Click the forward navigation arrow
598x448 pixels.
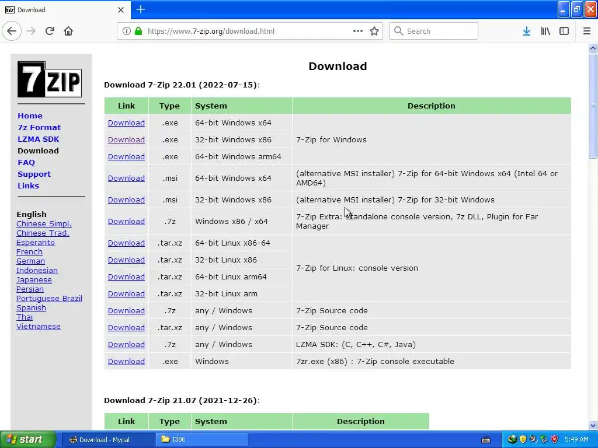[x=32, y=31]
